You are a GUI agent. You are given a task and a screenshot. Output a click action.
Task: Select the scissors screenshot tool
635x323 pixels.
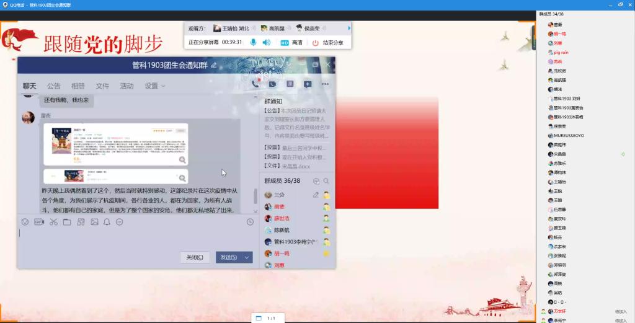coord(53,222)
